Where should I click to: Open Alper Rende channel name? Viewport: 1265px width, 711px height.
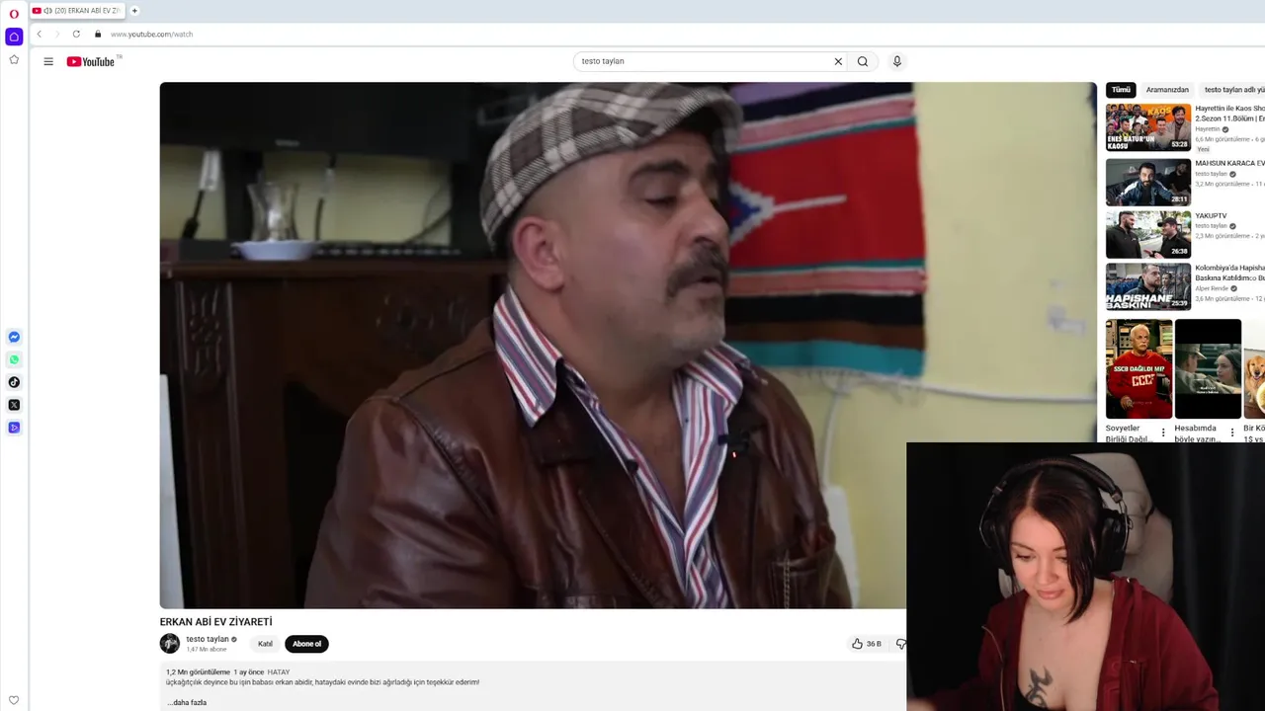click(x=1212, y=288)
